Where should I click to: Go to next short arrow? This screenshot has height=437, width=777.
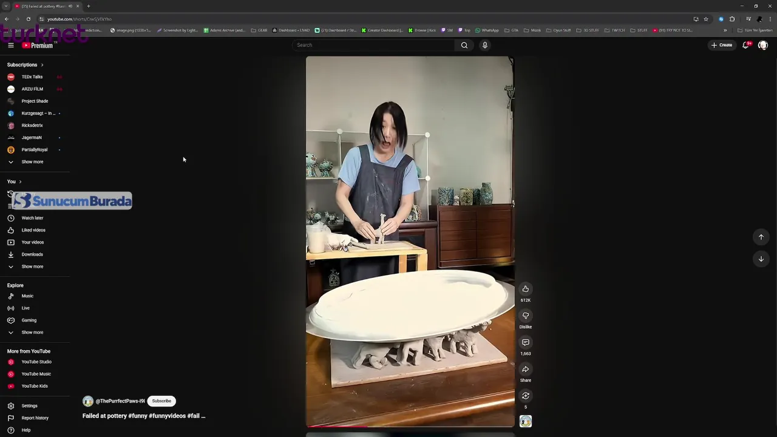(761, 259)
